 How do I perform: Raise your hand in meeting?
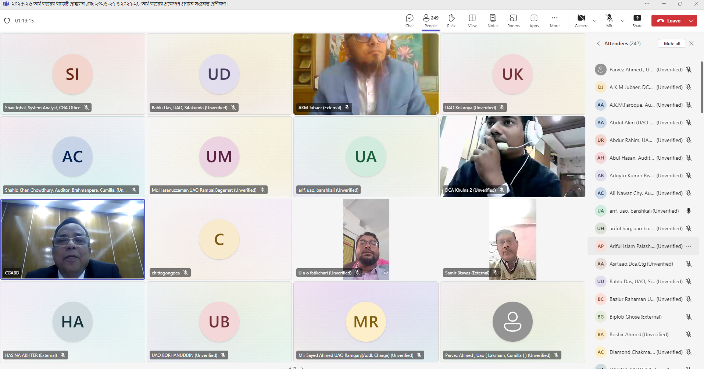point(451,21)
